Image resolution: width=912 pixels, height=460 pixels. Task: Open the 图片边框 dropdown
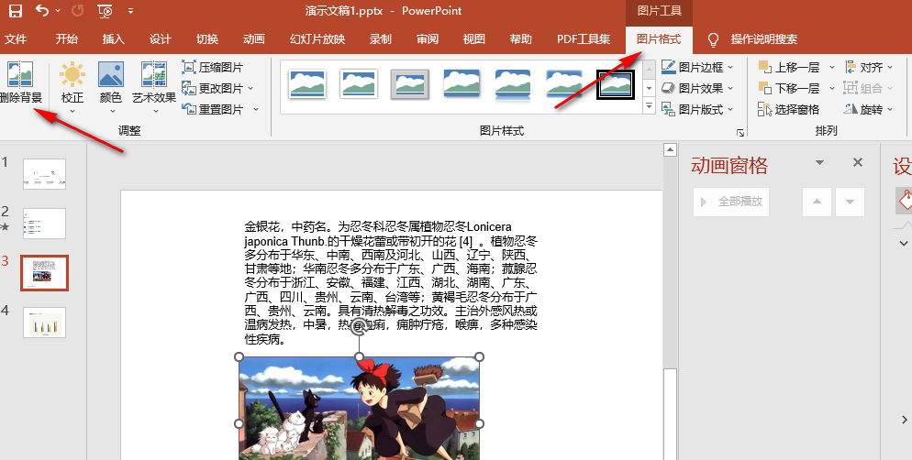tap(697, 68)
